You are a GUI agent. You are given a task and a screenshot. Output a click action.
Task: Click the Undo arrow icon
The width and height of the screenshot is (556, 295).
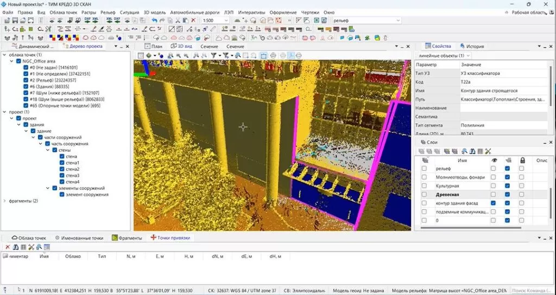(154, 21)
